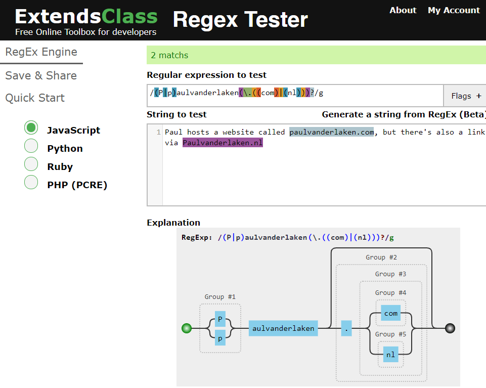The height and width of the screenshot is (388, 486).
Task: Switch to RegEx Engine tab
Action: [41, 52]
